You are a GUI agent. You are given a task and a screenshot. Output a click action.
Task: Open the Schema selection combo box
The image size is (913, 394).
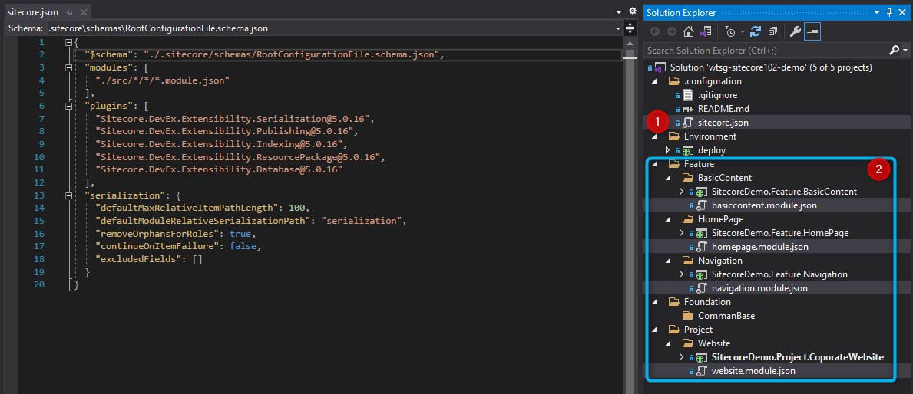(x=335, y=28)
